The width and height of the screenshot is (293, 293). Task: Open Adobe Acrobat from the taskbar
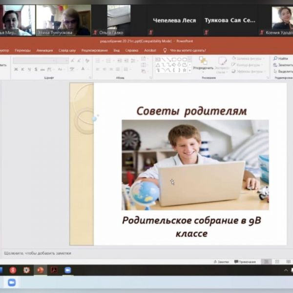tap(54, 270)
